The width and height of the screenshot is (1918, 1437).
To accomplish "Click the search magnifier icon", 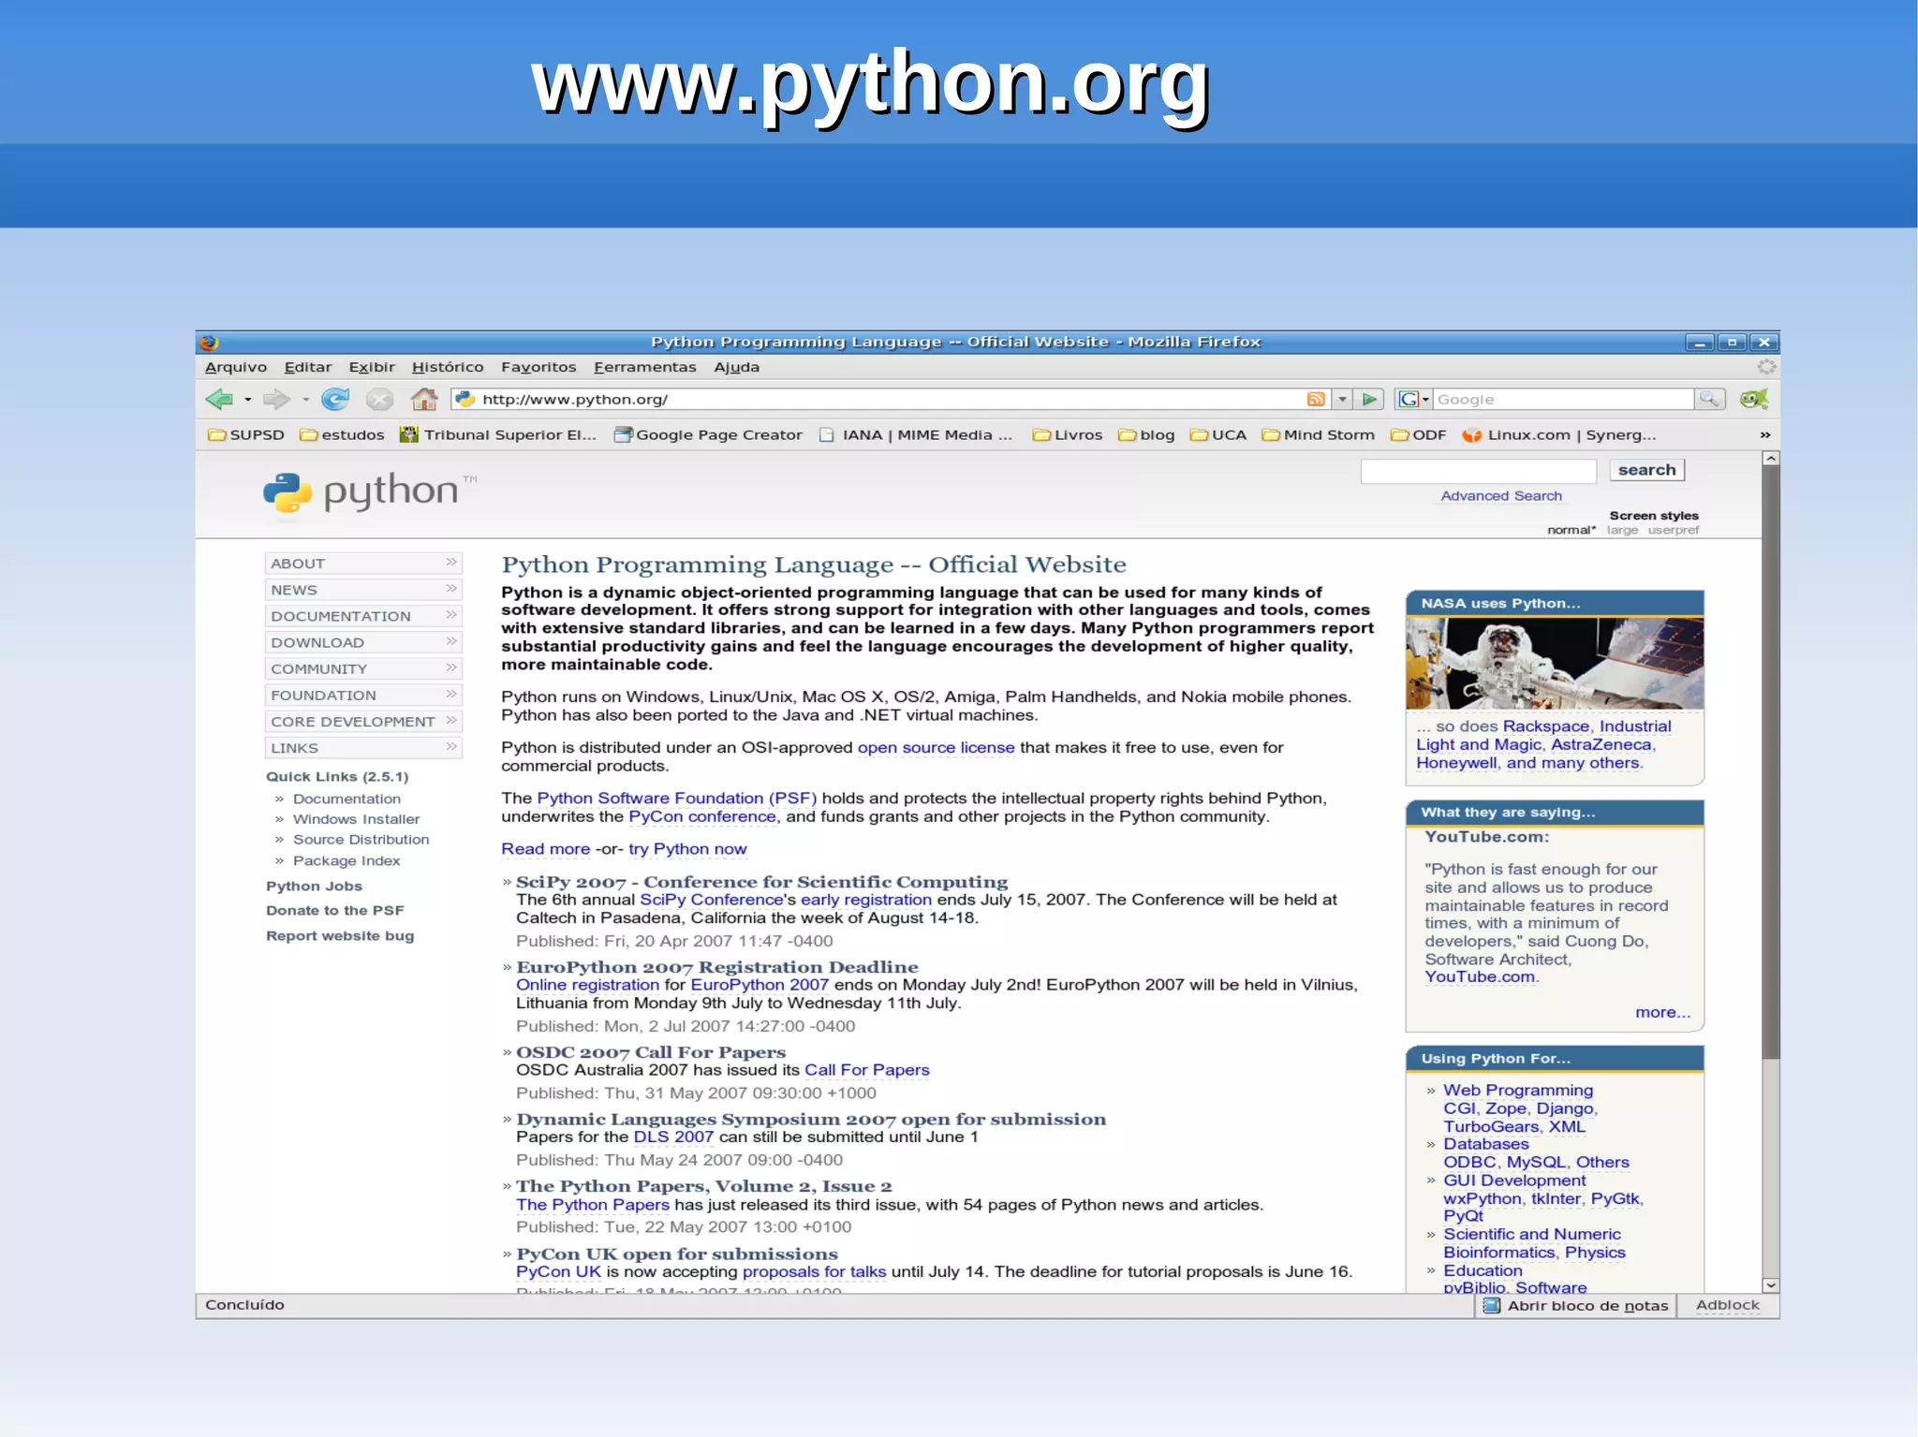I will pos(1709,400).
